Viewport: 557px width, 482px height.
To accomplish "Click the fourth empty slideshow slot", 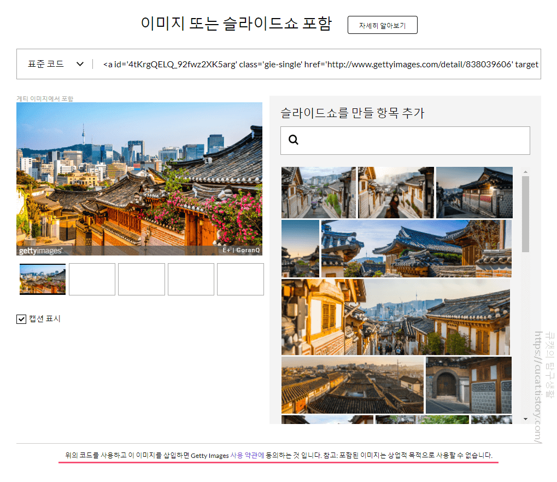I will point(191,280).
